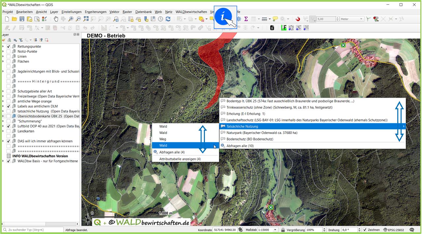Toggle snapping with the magnet icon
Image resolution: width=422 pixels, height=234 pixels.
[297, 19]
